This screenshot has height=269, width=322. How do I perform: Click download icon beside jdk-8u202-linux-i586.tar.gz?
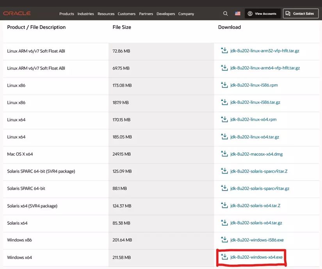[x=224, y=102]
